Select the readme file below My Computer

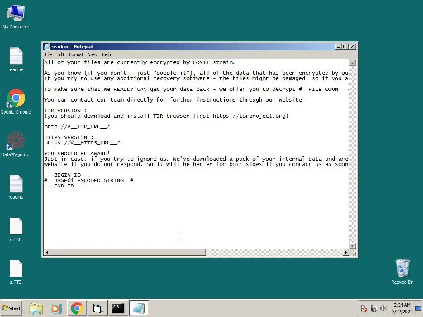click(16, 59)
